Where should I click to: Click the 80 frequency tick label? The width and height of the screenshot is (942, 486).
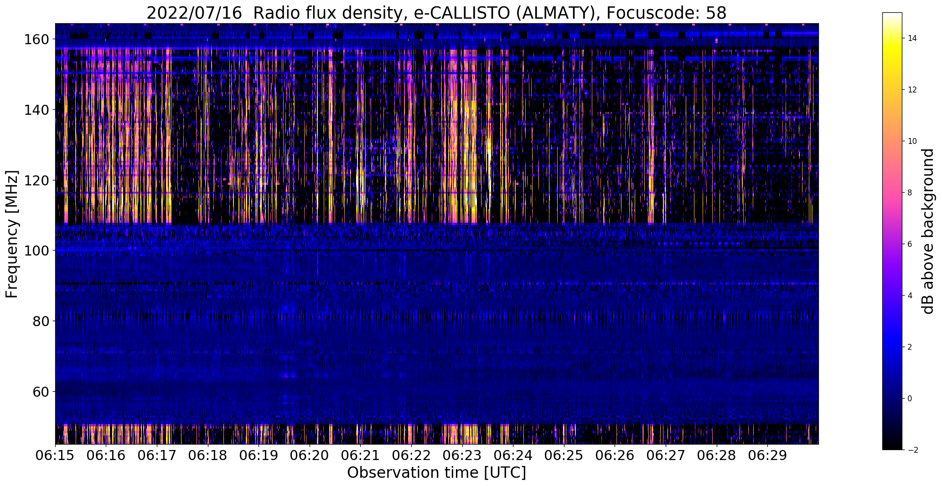click(x=41, y=321)
